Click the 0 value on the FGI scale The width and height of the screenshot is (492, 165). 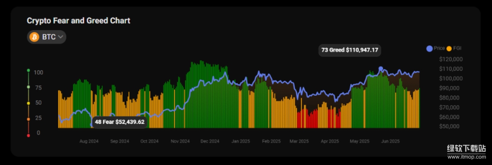(39, 133)
